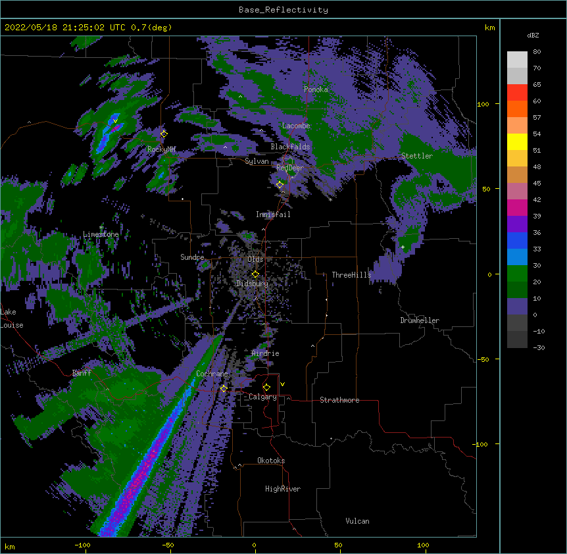Click the legend value 65
The width and height of the screenshot is (567, 554).
click(x=537, y=85)
